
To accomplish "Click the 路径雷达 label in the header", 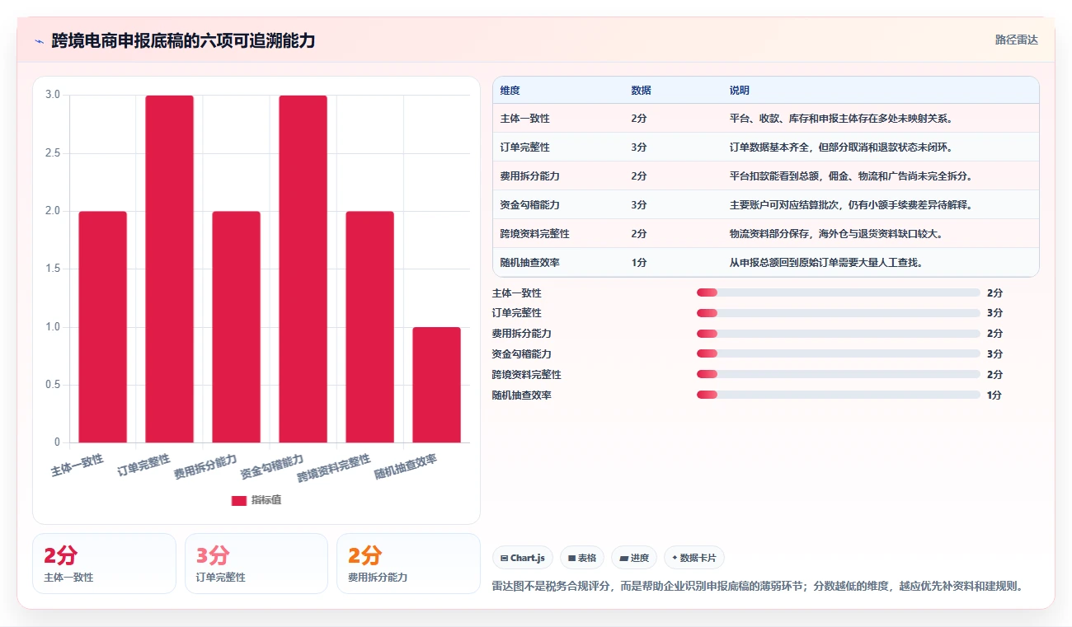I will pos(1016,40).
